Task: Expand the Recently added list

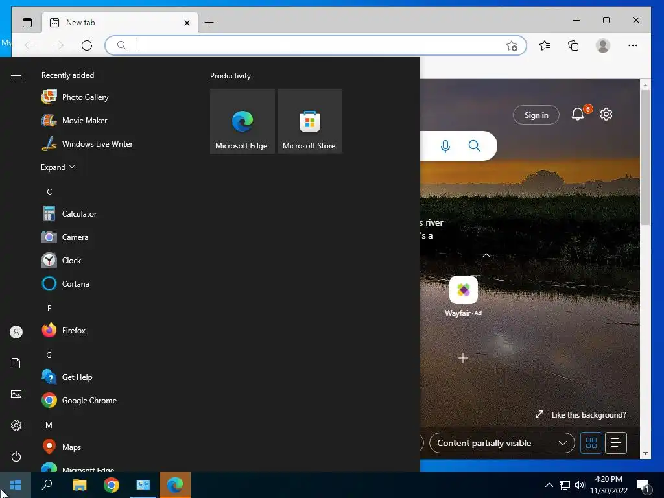Action: [x=58, y=167]
